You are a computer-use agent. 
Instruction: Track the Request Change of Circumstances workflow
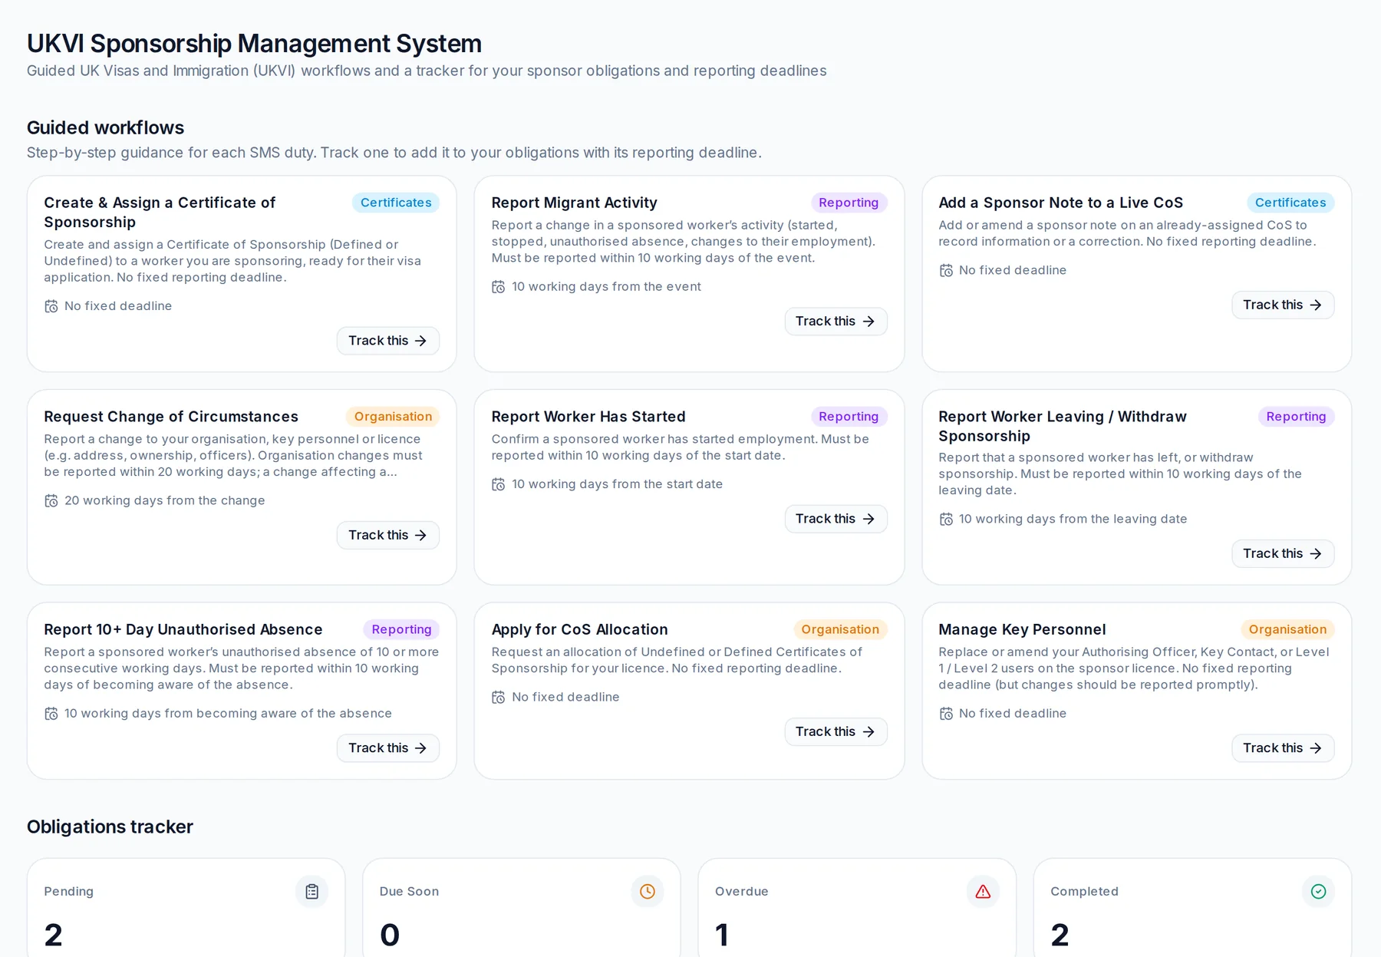388,535
